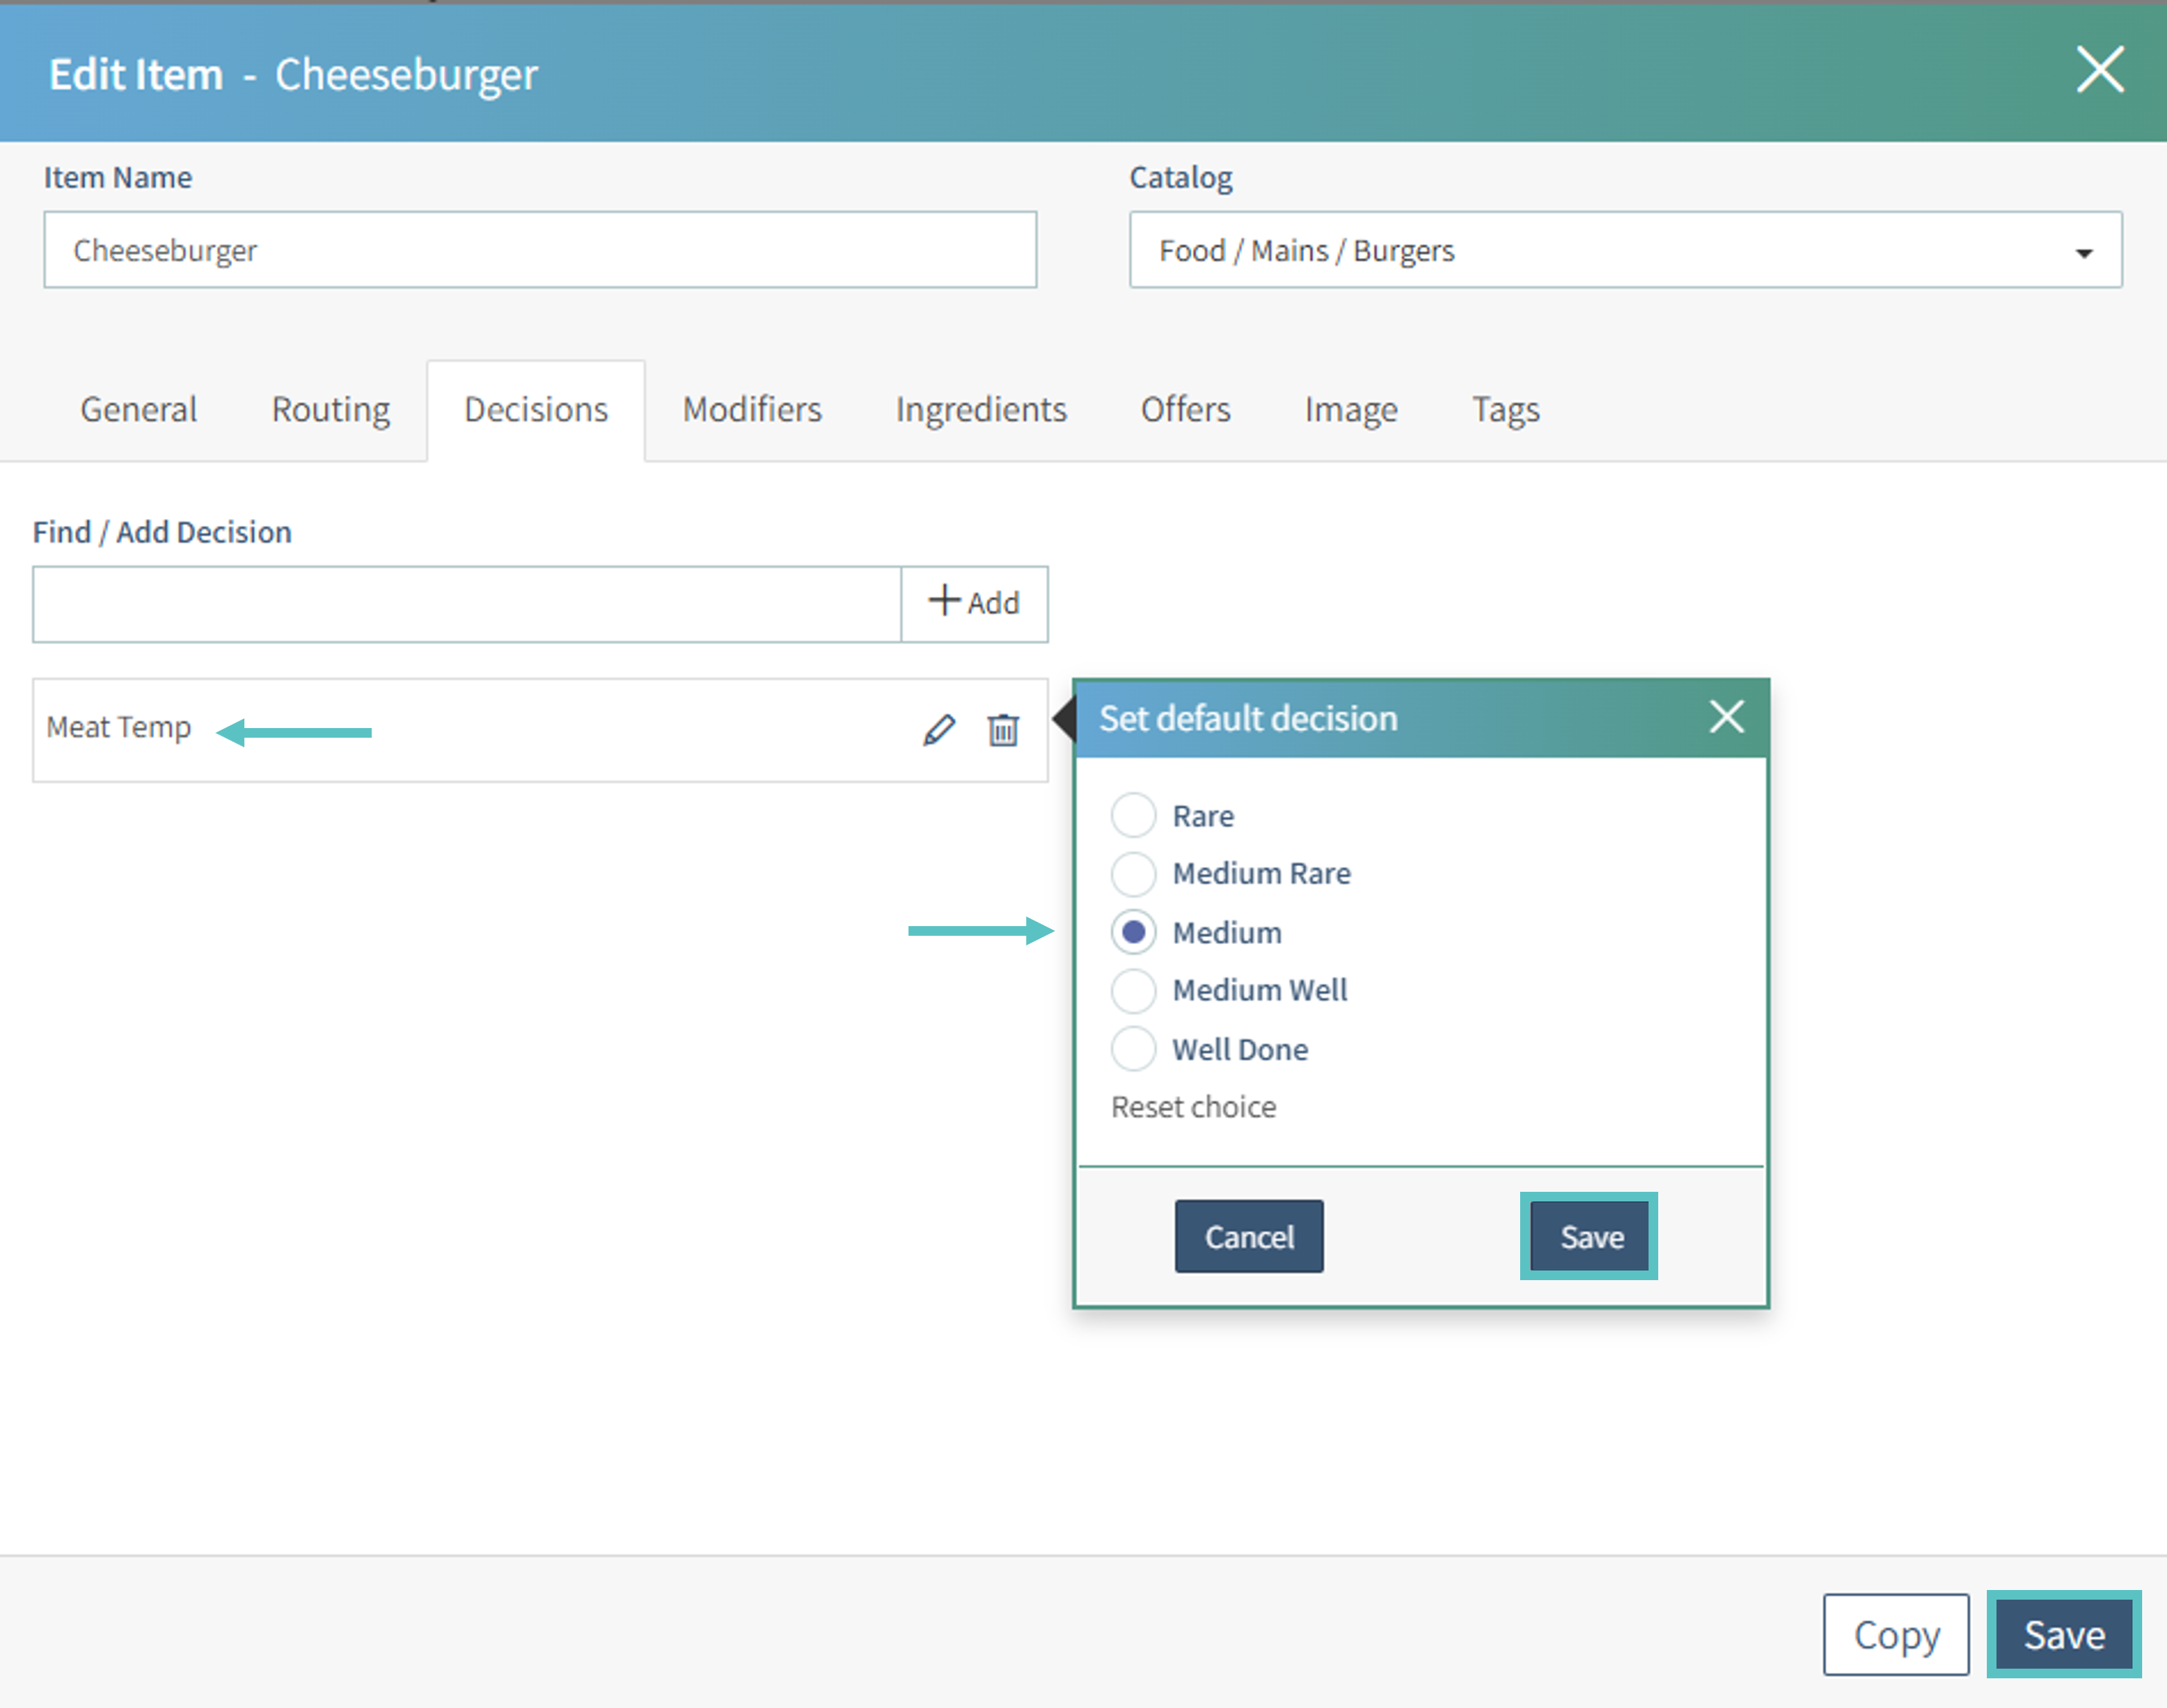Click the Copy item button
2167x1708 pixels.
pos(1895,1635)
